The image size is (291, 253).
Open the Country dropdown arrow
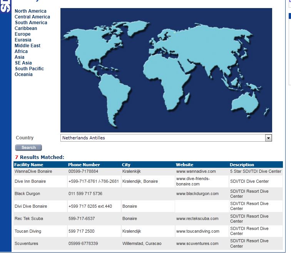coord(268,138)
